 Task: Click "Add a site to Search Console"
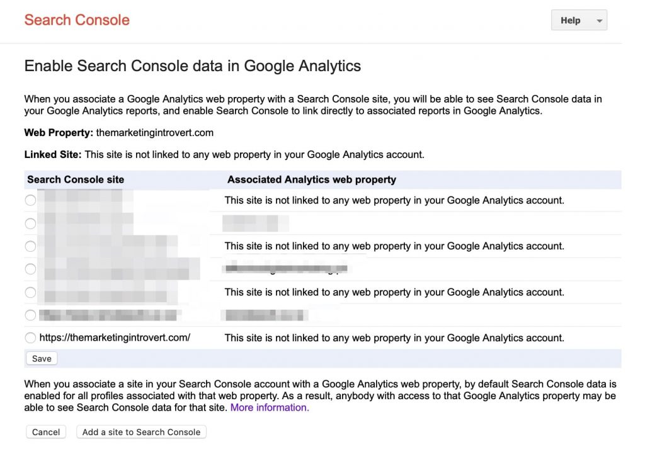(x=141, y=431)
